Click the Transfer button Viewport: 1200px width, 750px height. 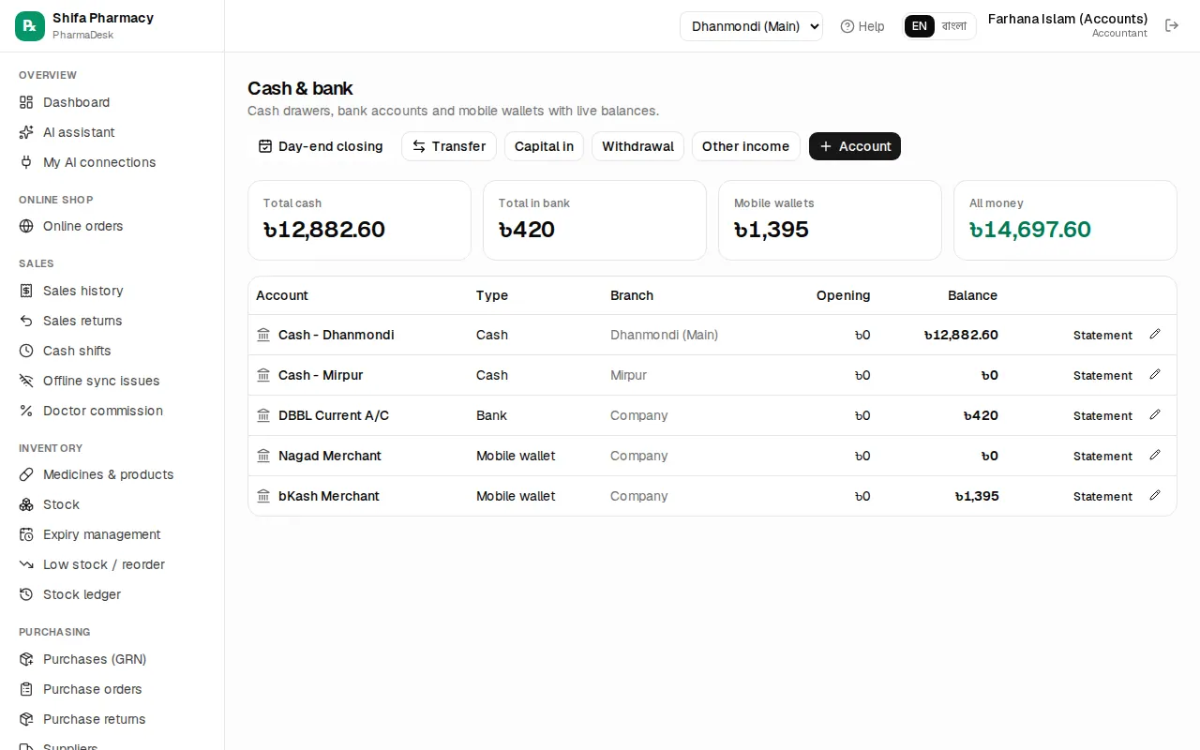point(449,146)
